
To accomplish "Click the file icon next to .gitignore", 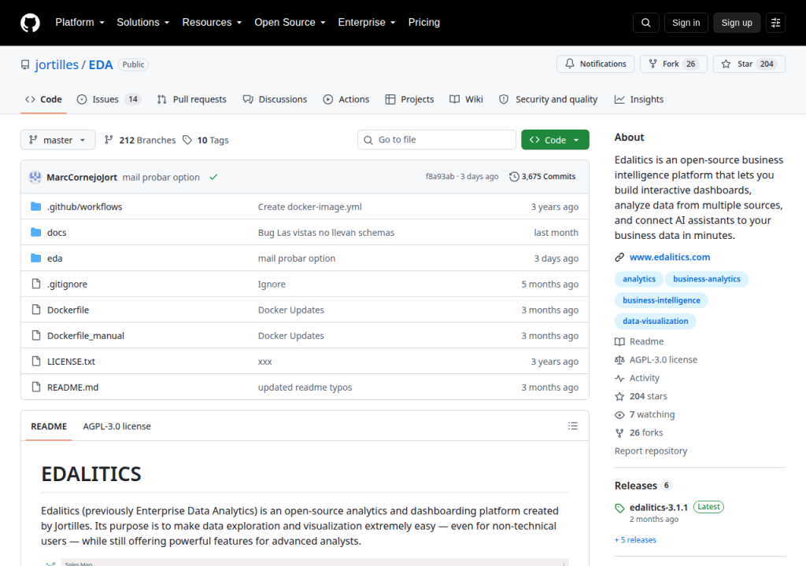I will click(x=36, y=284).
